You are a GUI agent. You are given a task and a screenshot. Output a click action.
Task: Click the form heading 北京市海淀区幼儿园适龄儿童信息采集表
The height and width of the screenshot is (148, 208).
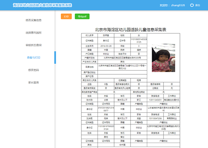coord(130,30)
